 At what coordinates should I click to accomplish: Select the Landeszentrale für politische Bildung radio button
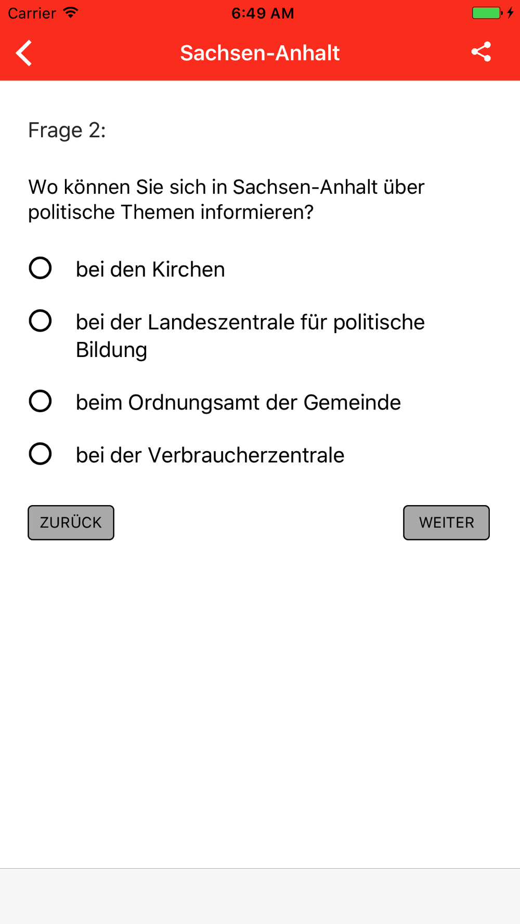click(x=40, y=321)
